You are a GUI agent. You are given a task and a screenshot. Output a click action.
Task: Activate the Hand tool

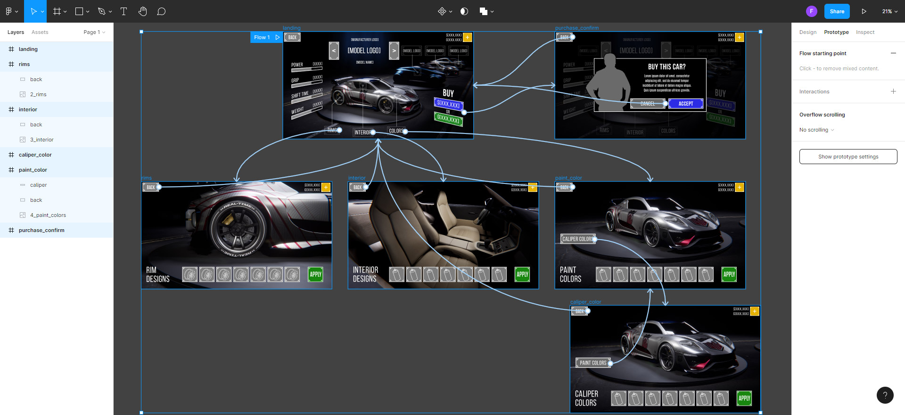click(143, 11)
